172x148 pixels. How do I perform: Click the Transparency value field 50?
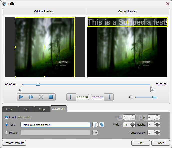151,133
